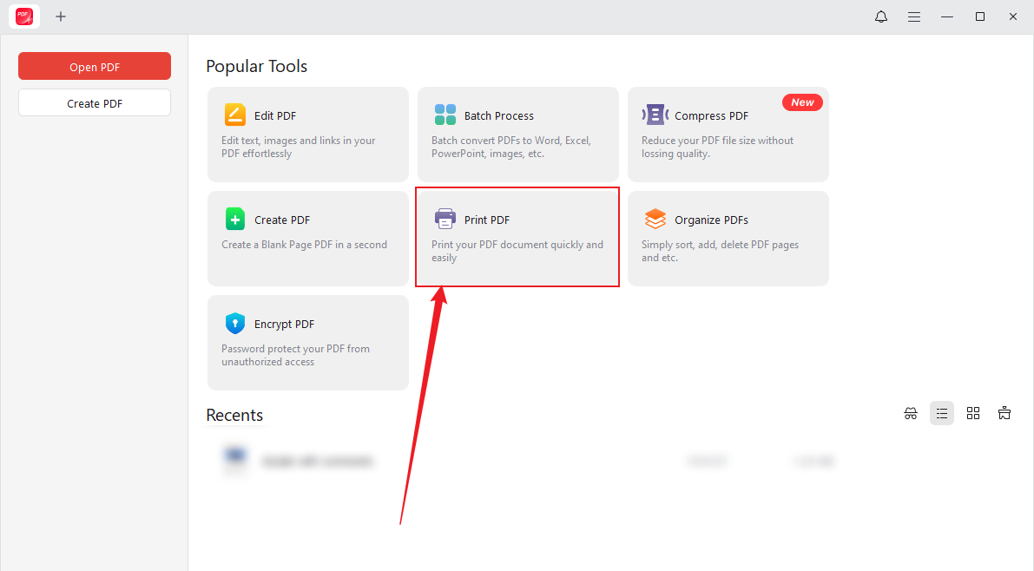Add a new tab with plus button
Image resolution: width=1034 pixels, height=571 pixels.
(x=61, y=16)
